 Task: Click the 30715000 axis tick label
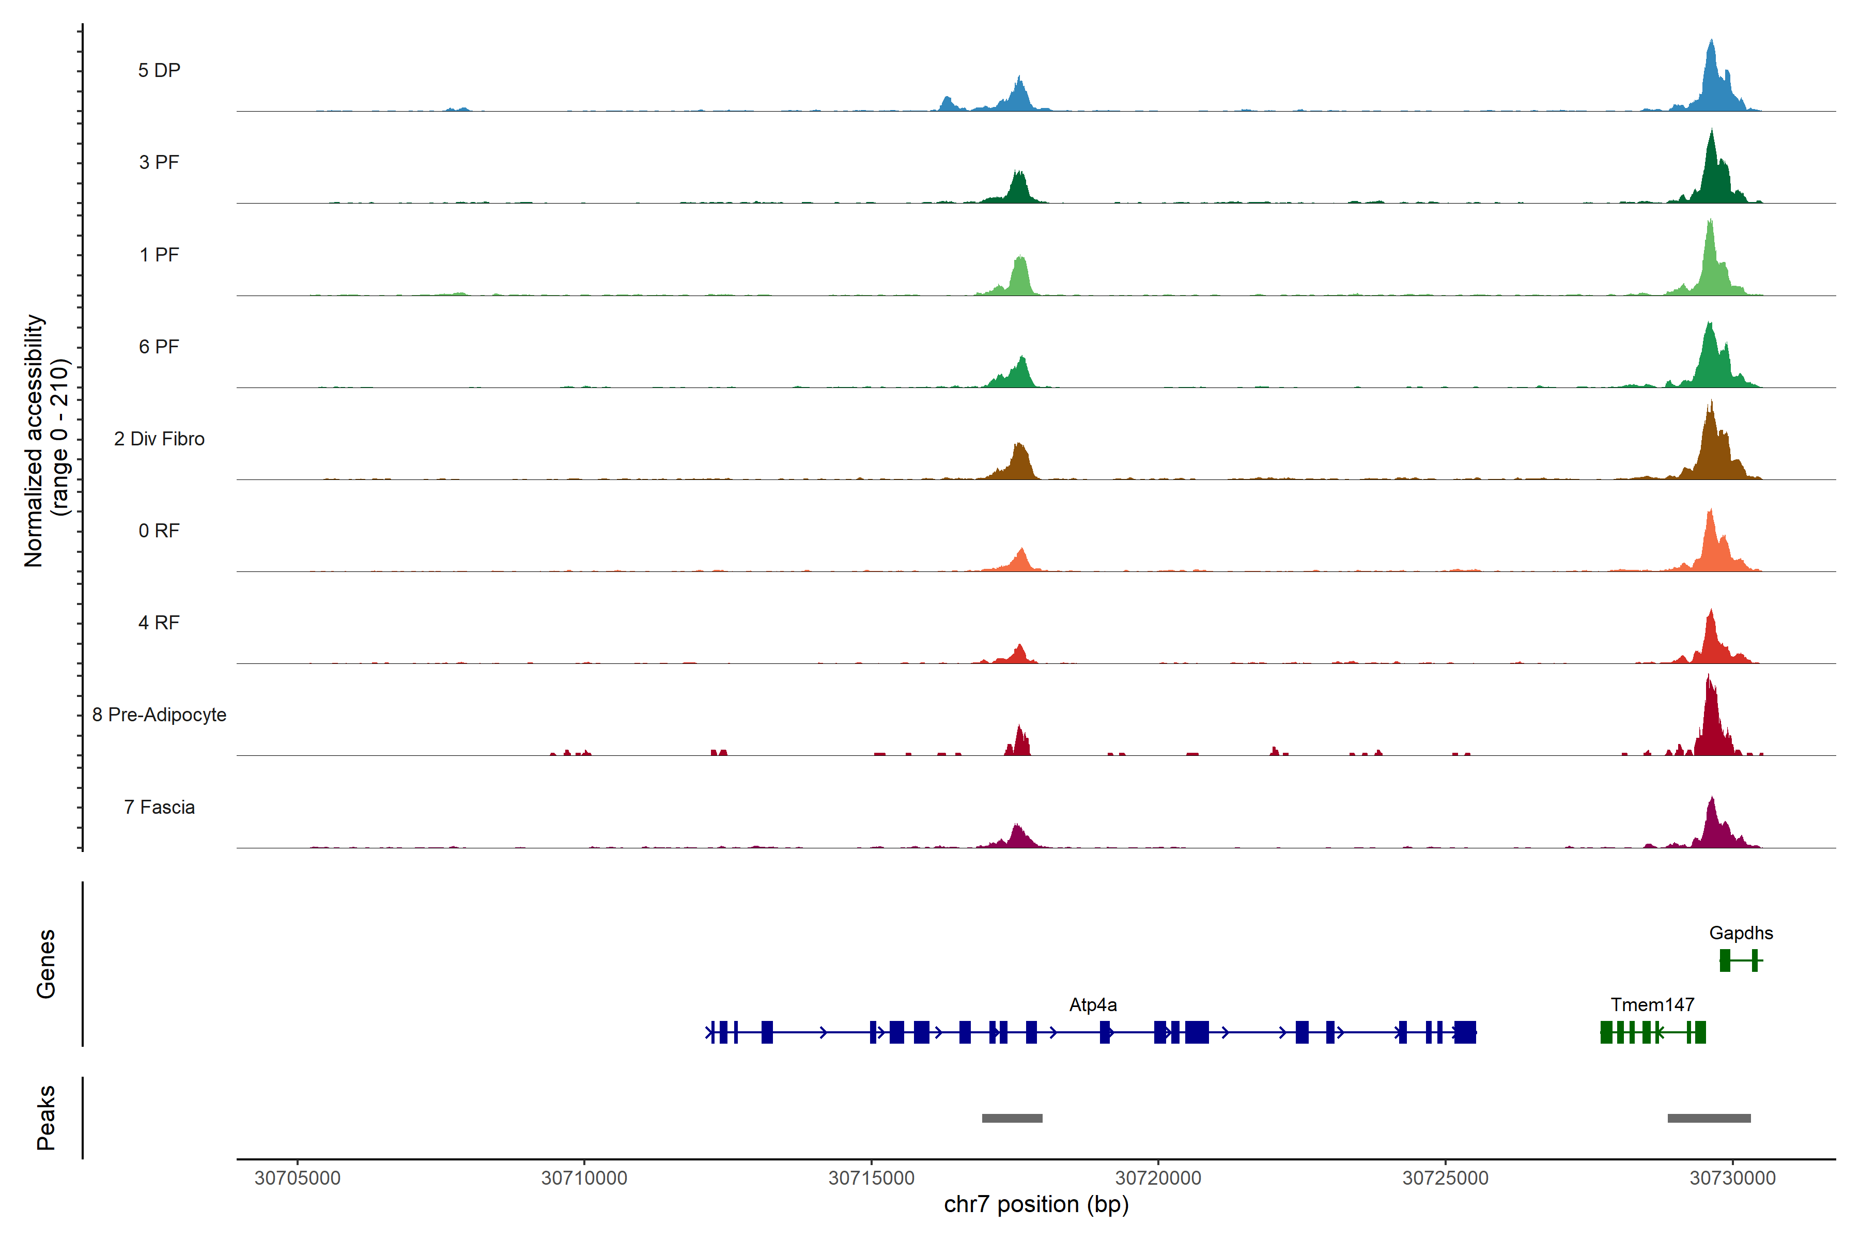pos(871,1179)
